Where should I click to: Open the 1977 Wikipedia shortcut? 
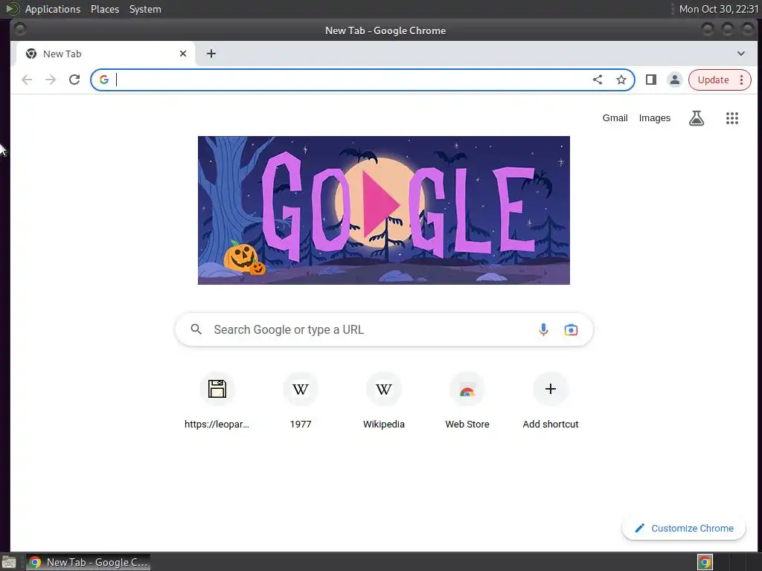point(301,401)
